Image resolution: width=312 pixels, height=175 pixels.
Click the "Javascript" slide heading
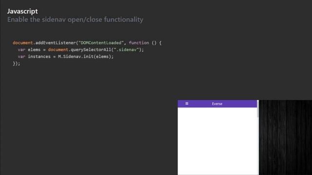[x=22, y=11]
